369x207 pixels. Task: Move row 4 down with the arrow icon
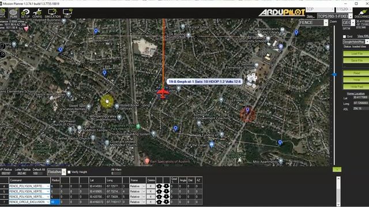pyautogui.click(x=166, y=186)
